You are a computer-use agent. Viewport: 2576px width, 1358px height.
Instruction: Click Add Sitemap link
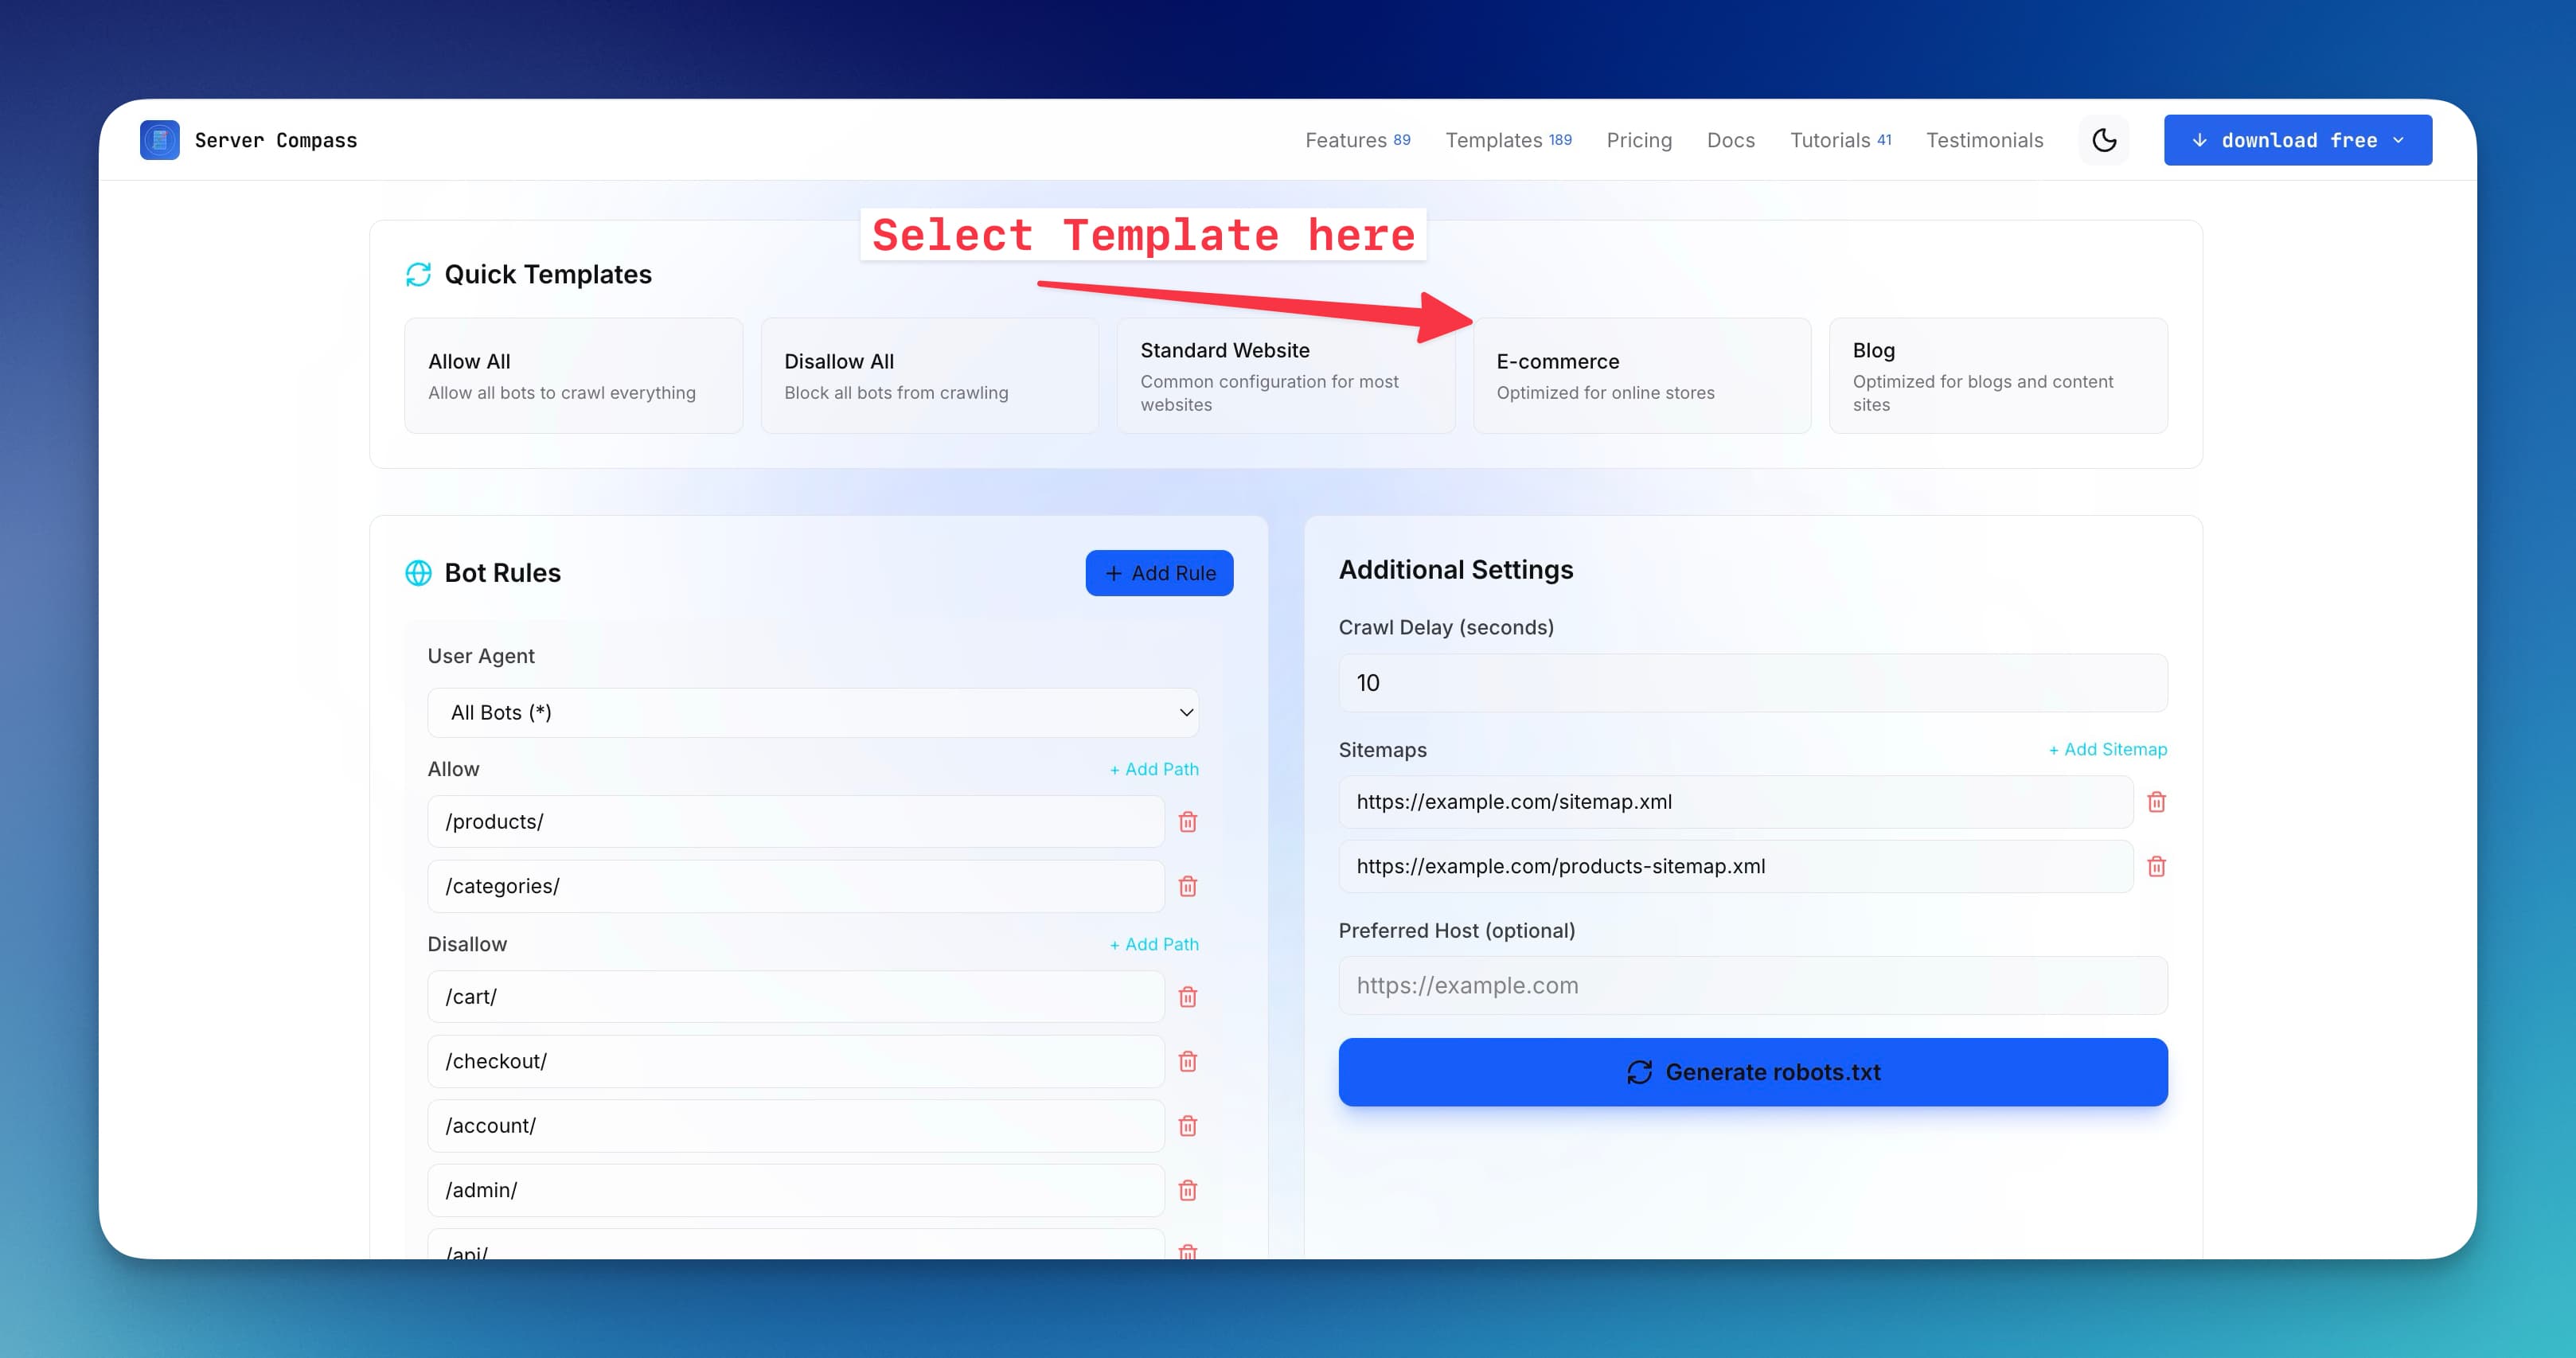click(x=2108, y=749)
